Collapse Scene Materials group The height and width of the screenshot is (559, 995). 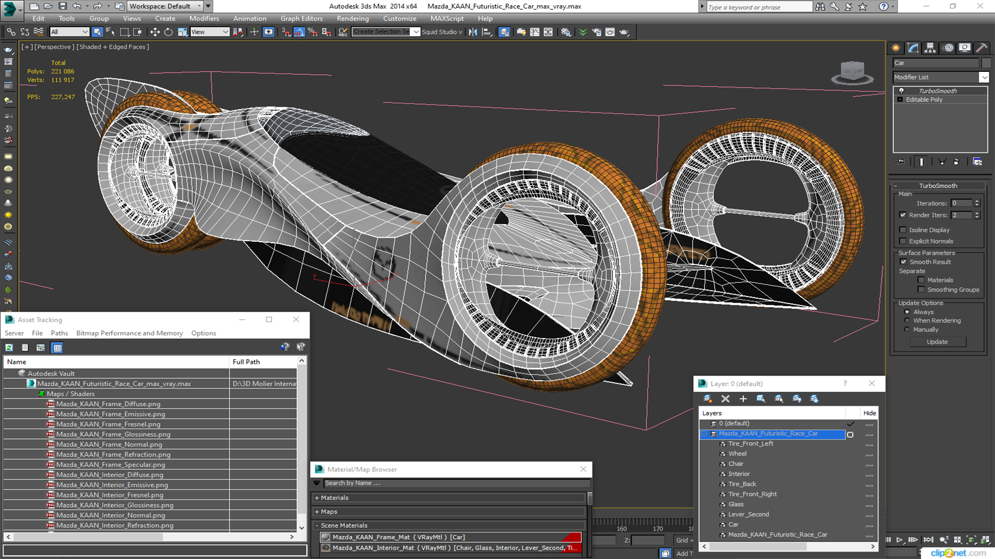tap(317, 525)
